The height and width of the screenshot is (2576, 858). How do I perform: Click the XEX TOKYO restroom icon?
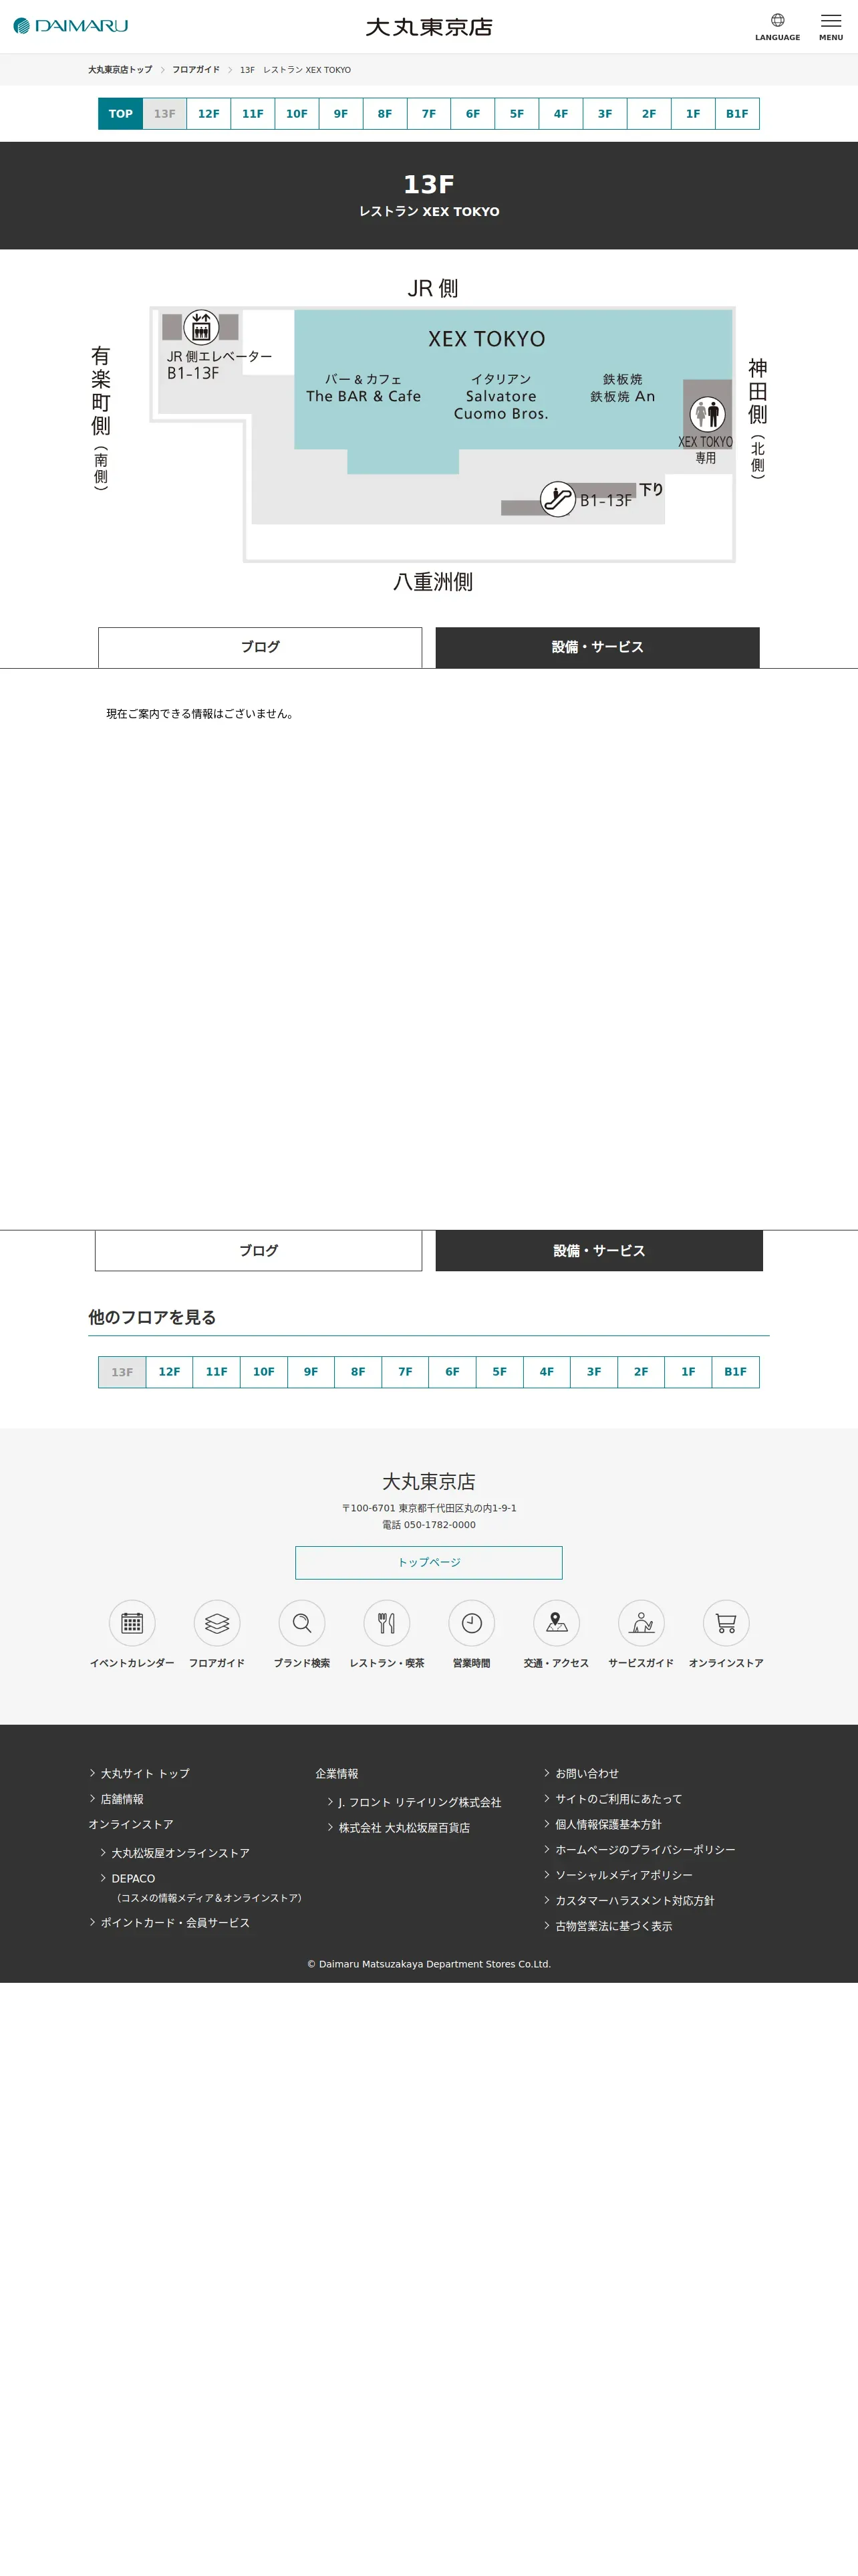pyautogui.click(x=707, y=413)
